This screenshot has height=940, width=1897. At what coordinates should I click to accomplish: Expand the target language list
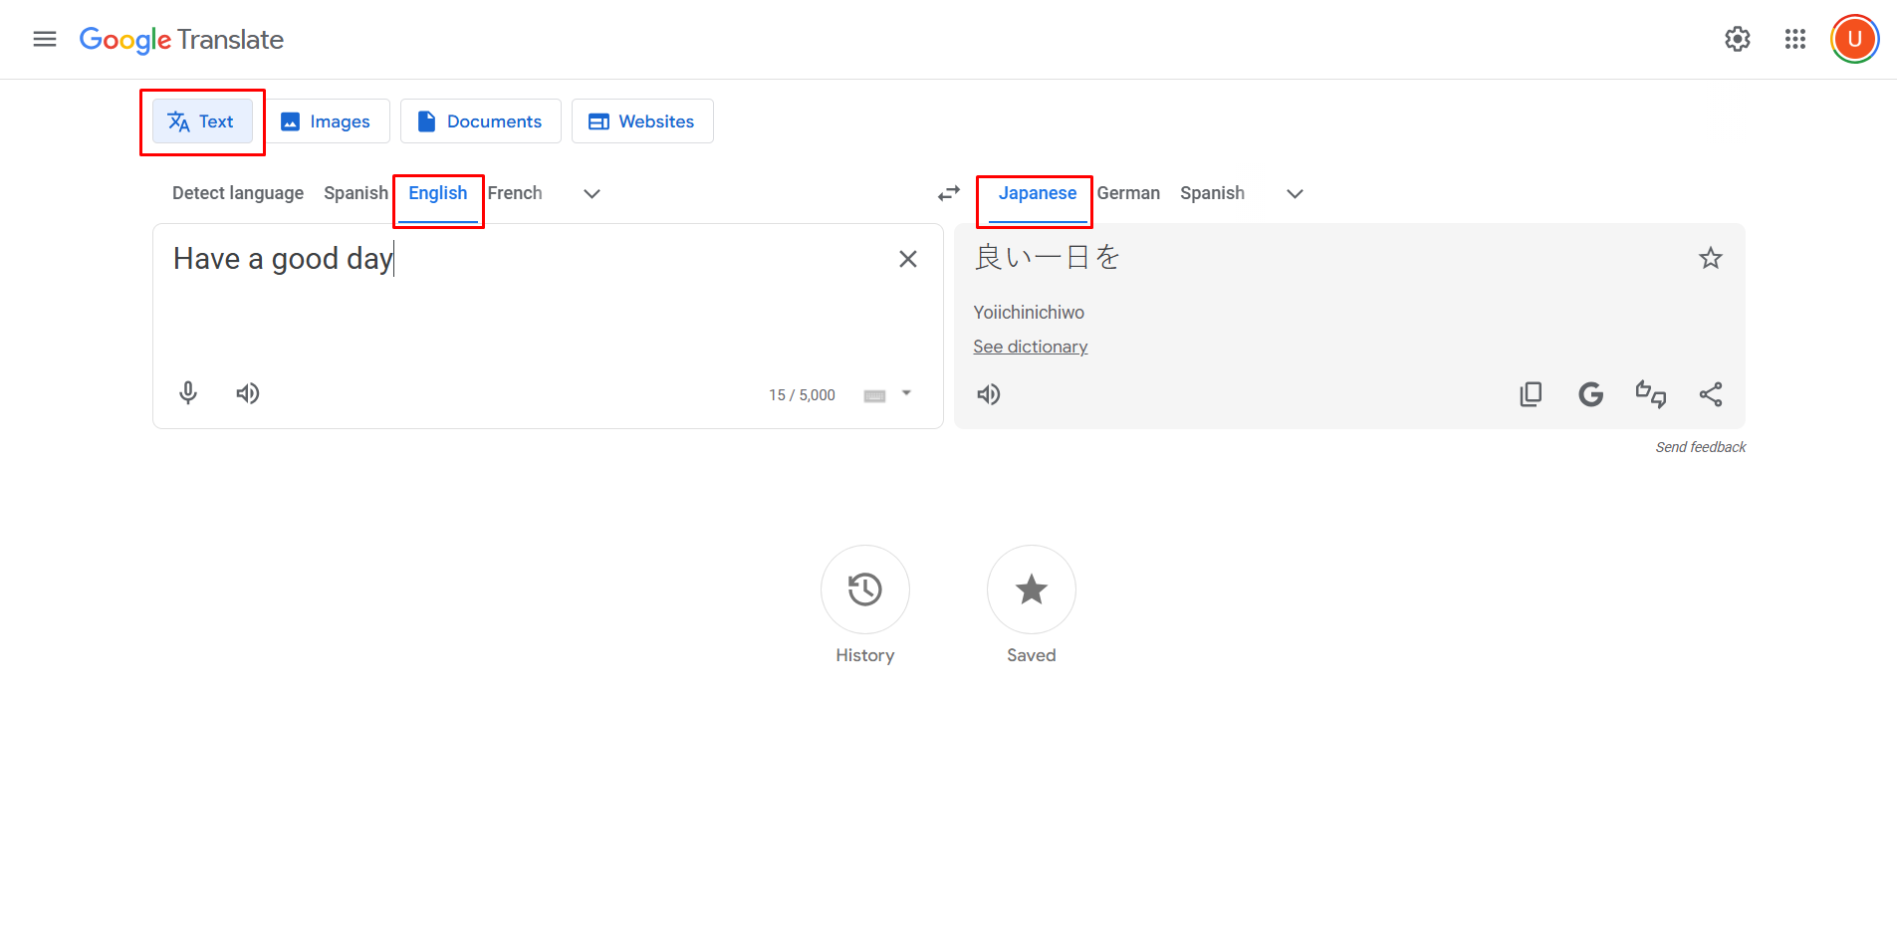click(x=1294, y=194)
